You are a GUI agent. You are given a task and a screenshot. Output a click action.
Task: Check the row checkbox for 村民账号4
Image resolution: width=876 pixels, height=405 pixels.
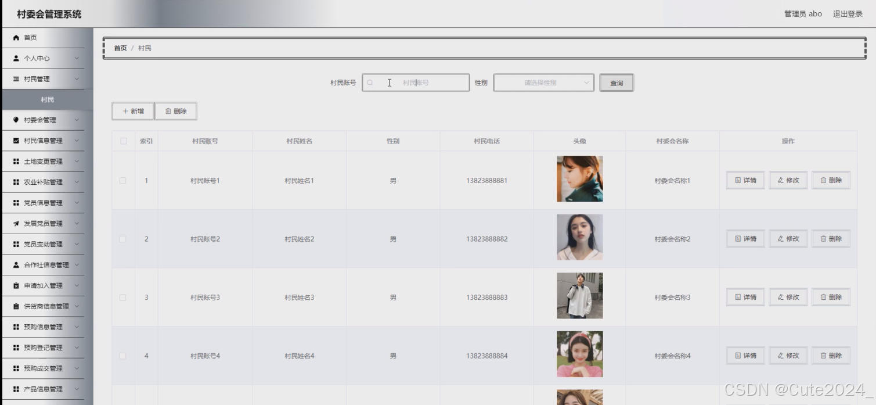pyautogui.click(x=123, y=356)
